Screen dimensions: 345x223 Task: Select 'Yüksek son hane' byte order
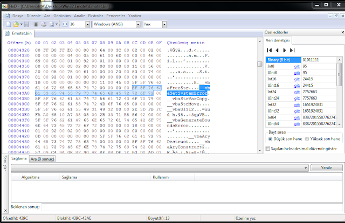[307, 139]
